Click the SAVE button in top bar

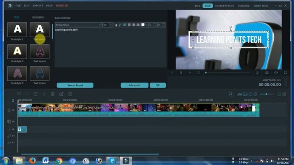coord(208,6)
